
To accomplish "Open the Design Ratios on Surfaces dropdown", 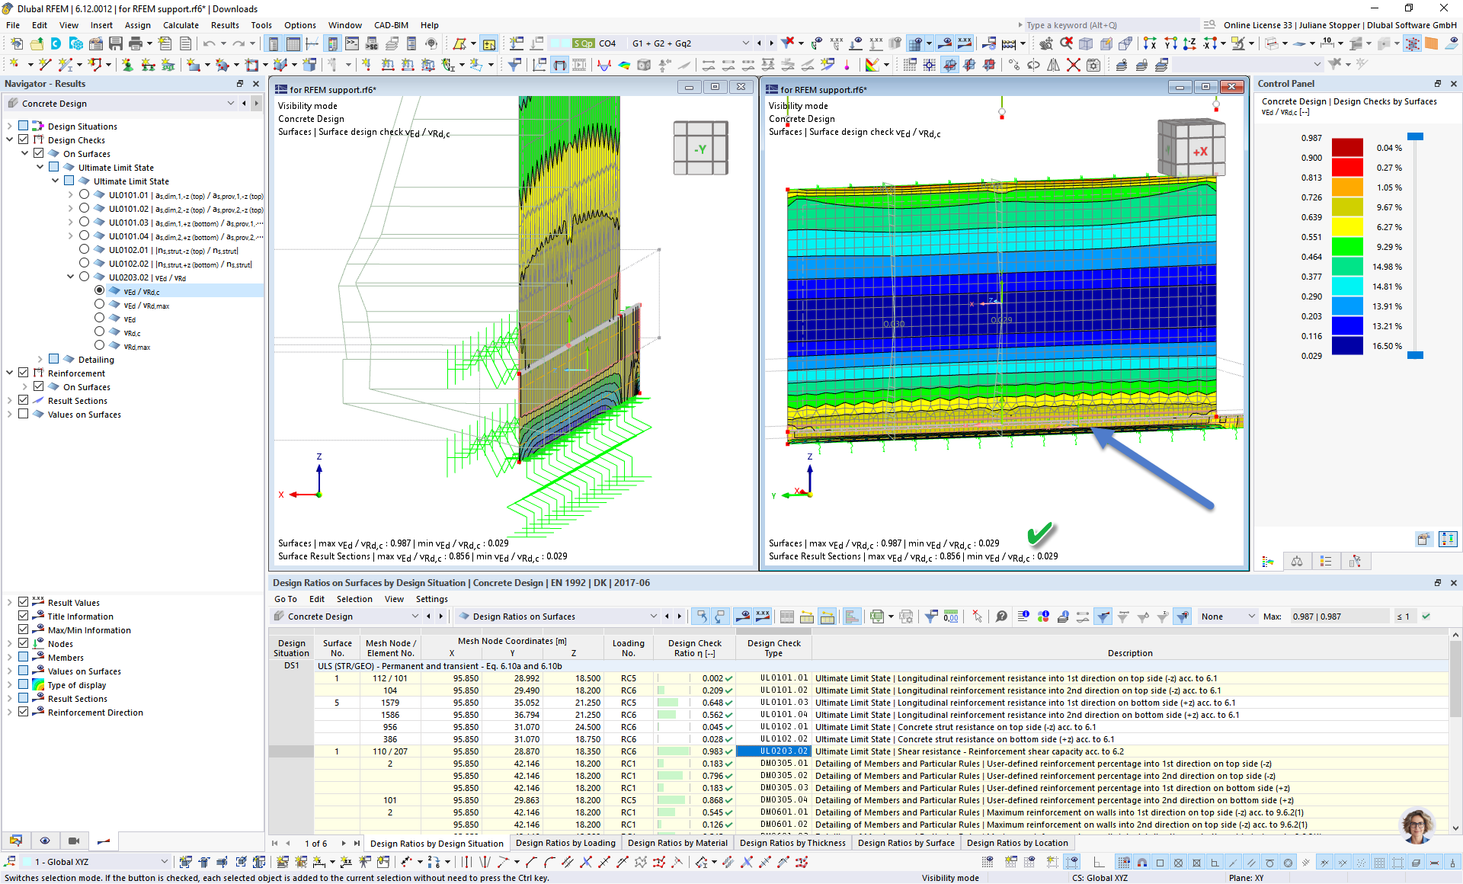I will [x=652, y=617].
